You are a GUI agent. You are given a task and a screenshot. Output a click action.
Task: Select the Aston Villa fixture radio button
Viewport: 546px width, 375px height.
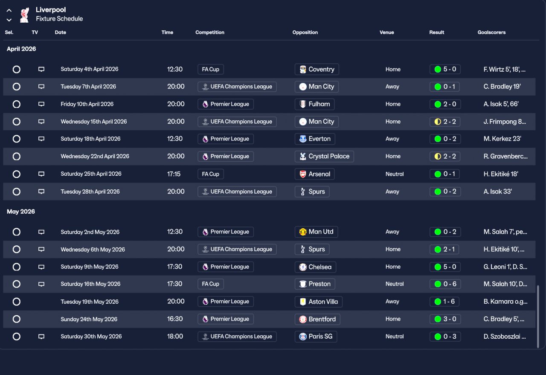pos(16,302)
